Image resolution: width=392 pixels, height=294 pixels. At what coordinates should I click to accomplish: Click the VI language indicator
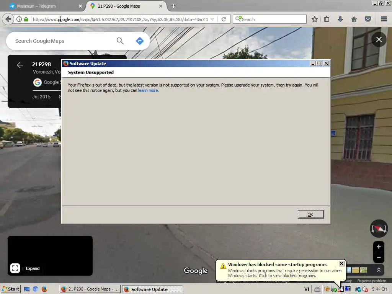pyautogui.click(x=307, y=289)
